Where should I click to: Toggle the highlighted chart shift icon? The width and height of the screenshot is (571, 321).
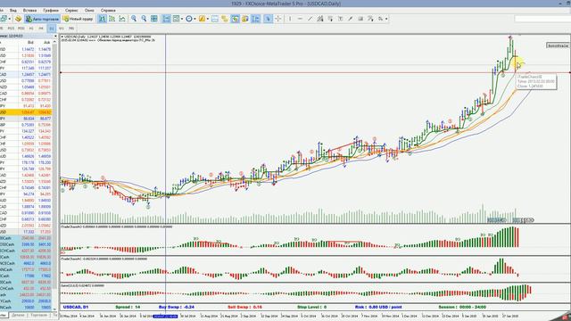coord(256,19)
